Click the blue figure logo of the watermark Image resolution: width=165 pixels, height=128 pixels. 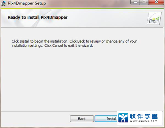click(123, 118)
